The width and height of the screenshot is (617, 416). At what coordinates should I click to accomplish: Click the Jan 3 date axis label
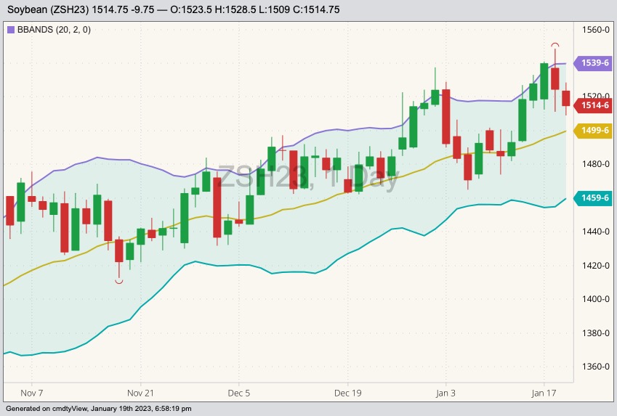point(445,393)
